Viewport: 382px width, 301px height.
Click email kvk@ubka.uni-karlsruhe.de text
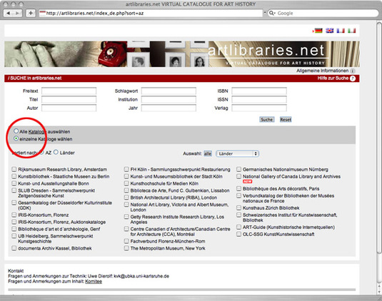click(x=141, y=276)
